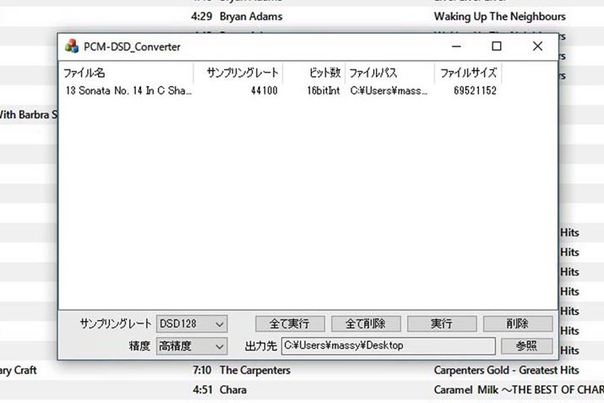Browse for output folder with 参照
This screenshot has height=403, width=604.
click(x=526, y=346)
